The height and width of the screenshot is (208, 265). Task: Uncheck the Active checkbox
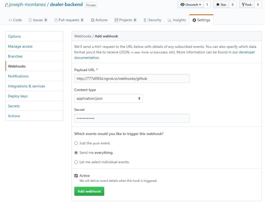[76, 176]
